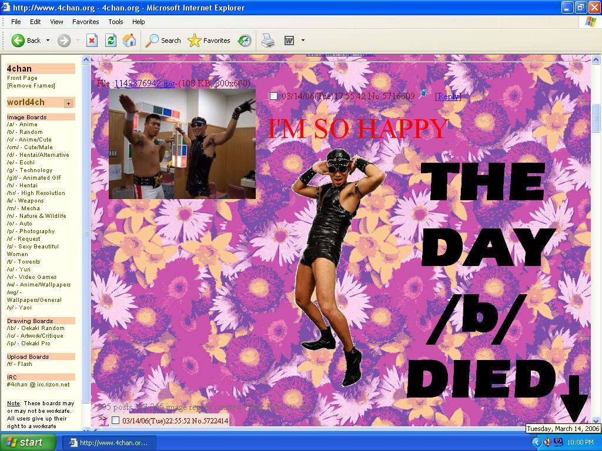
Task: Open /g/ - Technology board
Action: click(29, 170)
